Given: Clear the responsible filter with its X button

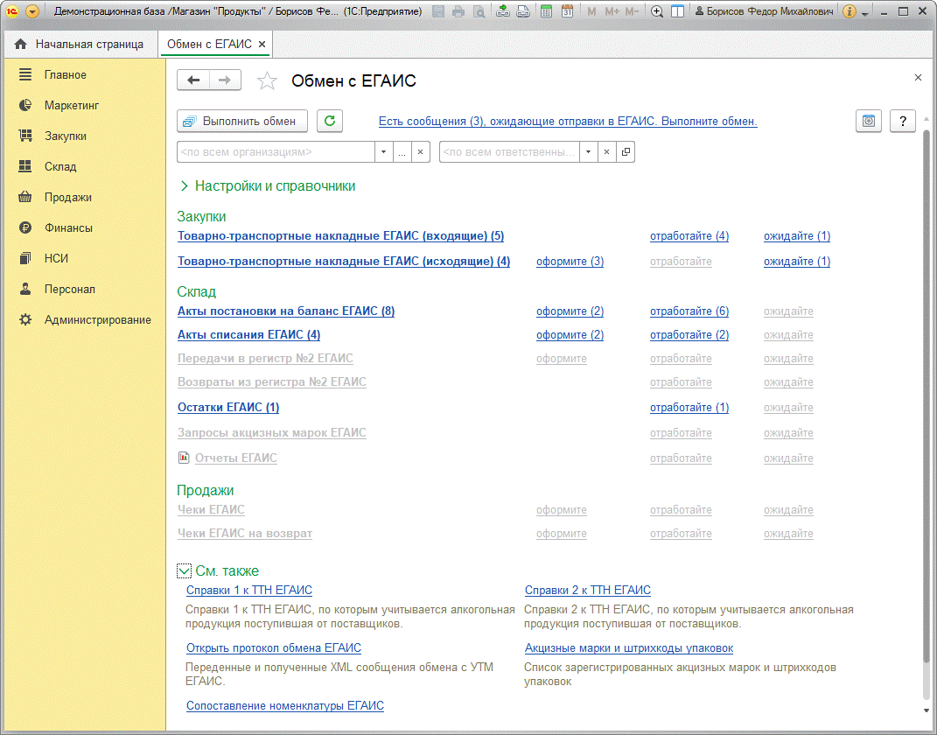Looking at the screenshot, I should (x=606, y=151).
